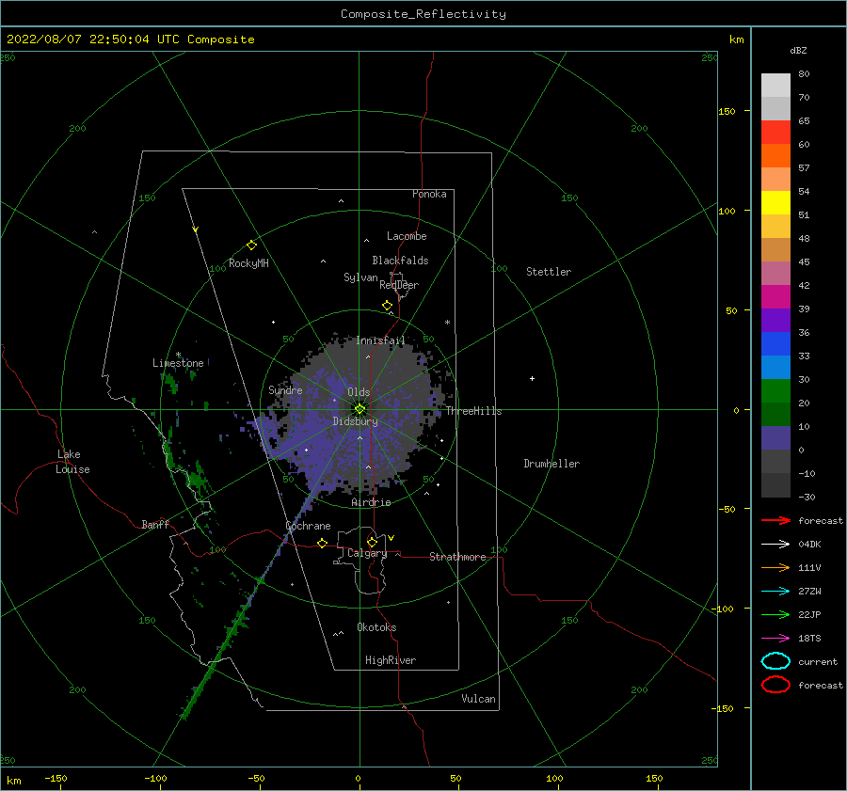847x791 pixels.
Task: Click the blue swatch below 36 dBZ
Action: [x=775, y=344]
